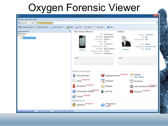The width and height of the screenshot is (168, 126).
Task: Collapse the New case tree node
Action: pos(18,36)
